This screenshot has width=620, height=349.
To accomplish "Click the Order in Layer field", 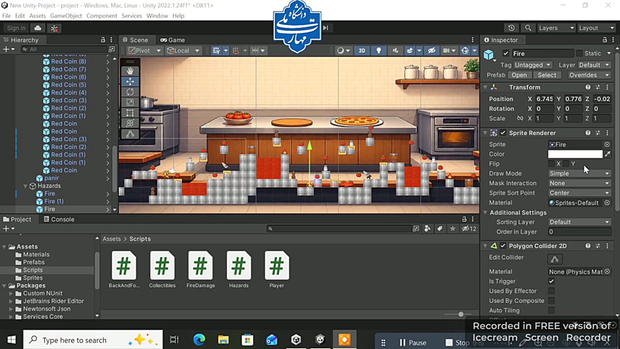I will click(x=579, y=232).
